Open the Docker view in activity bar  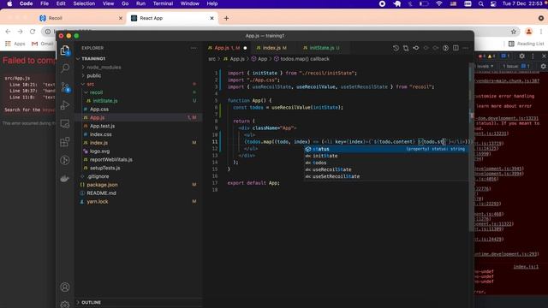click(65, 179)
